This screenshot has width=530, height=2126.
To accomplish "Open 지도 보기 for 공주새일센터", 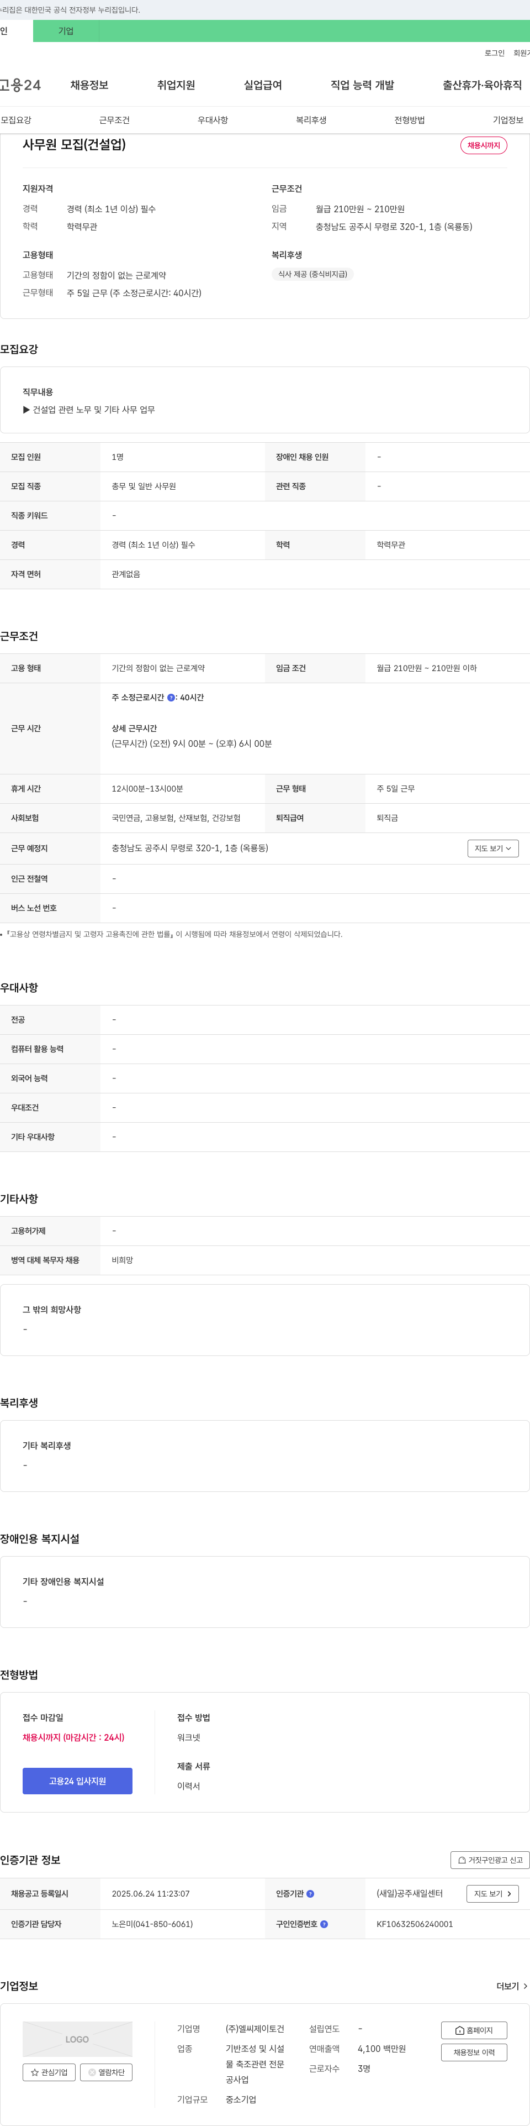I will tap(492, 1894).
